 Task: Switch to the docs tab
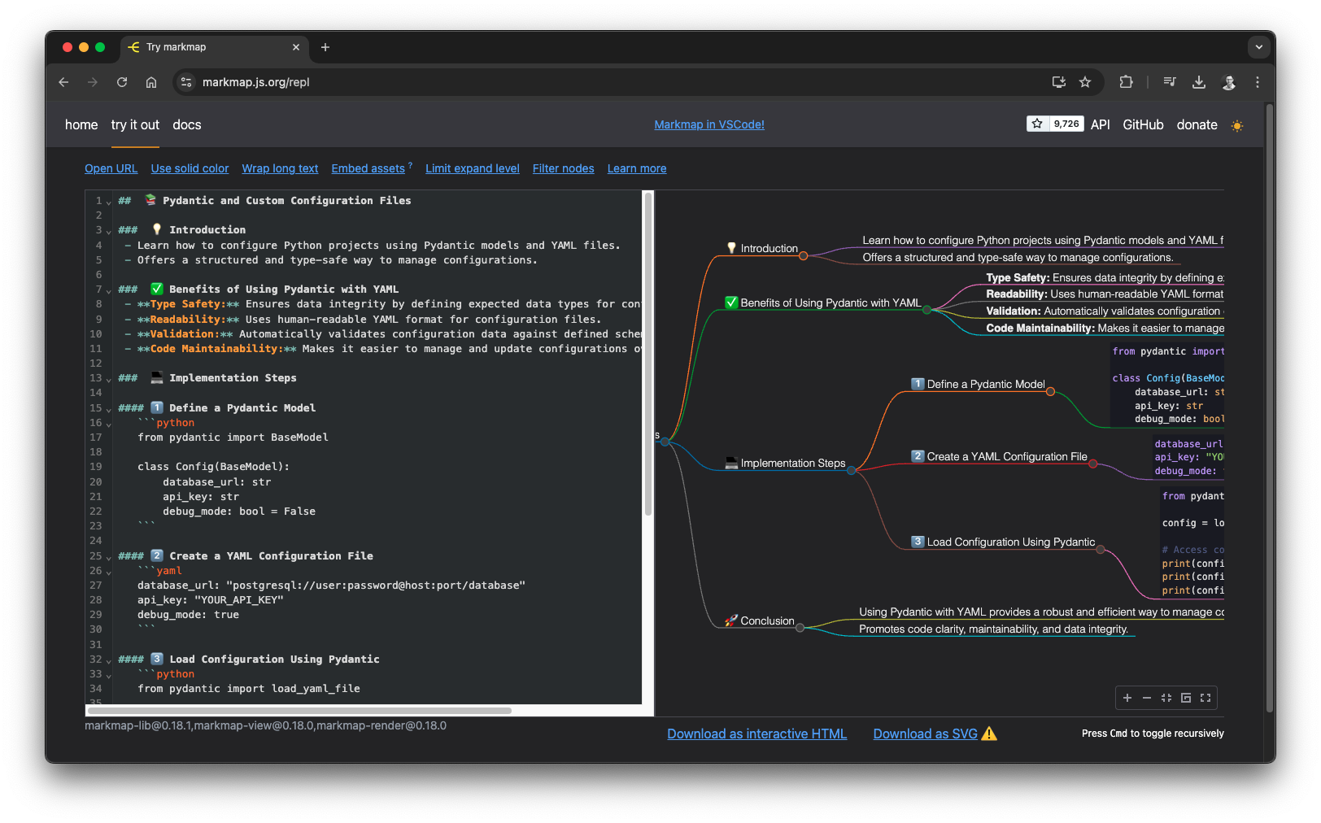click(x=186, y=124)
